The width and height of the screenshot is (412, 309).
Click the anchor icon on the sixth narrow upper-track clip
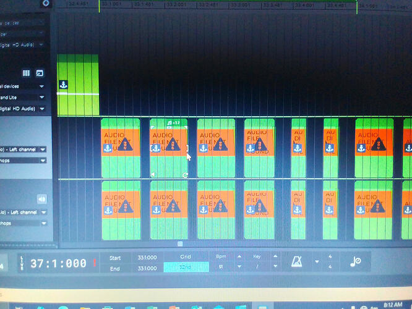pyautogui.click(x=330, y=148)
